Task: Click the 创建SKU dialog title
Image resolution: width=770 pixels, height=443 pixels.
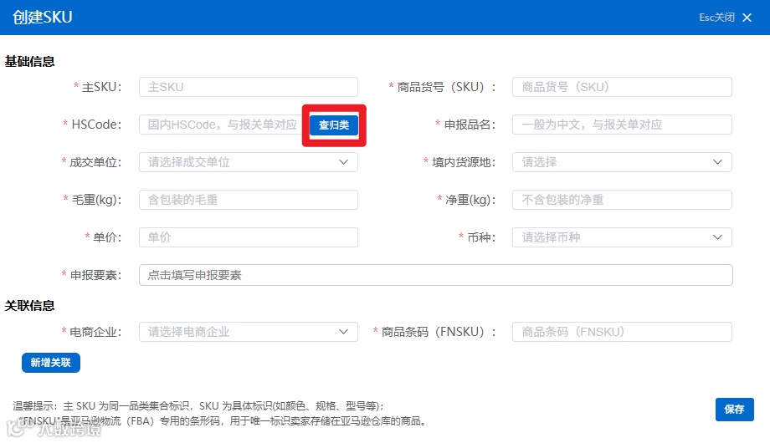Action: (x=42, y=18)
